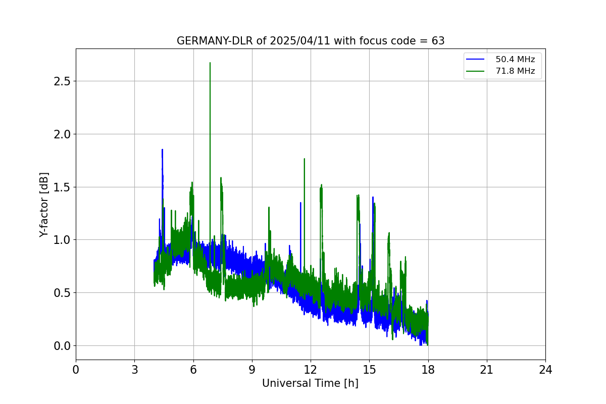Click the y-axis tick label '2.5'

click(x=63, y=81)
